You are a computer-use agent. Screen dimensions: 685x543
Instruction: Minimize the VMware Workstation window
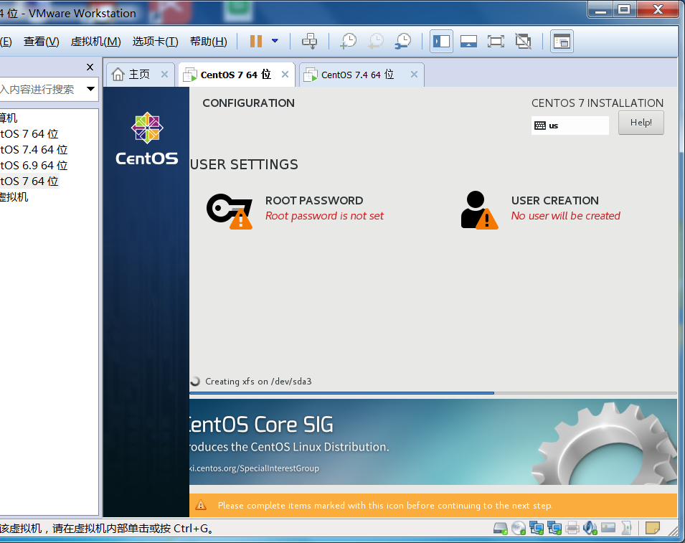pyautogui.click(x=601, y=9)
